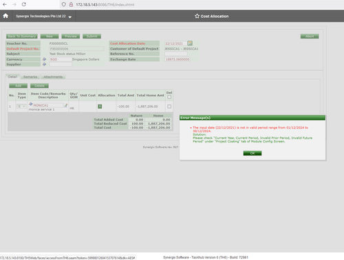Go to the home icon in header
Screen dimensions: 344x260
(x=6, y=16)
